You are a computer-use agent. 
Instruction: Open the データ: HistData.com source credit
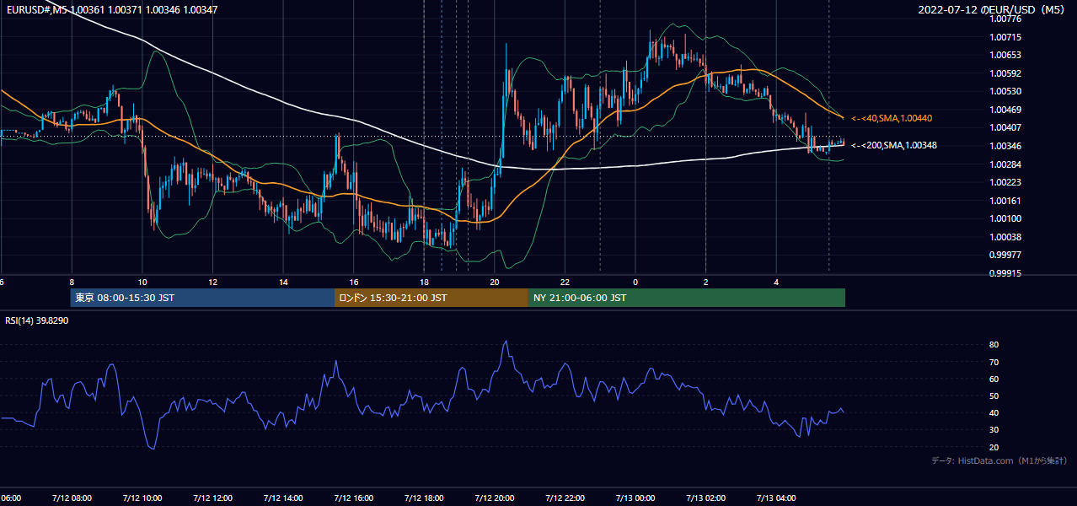(999, 460)
